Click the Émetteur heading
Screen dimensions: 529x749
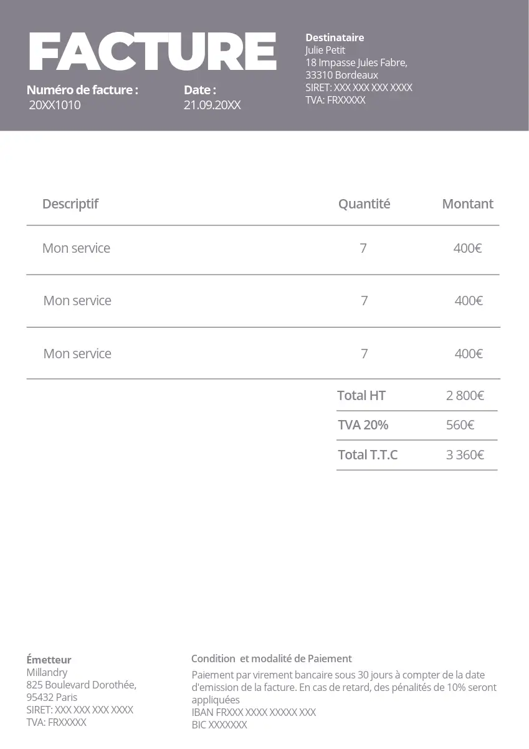click(x=49, y=660)
